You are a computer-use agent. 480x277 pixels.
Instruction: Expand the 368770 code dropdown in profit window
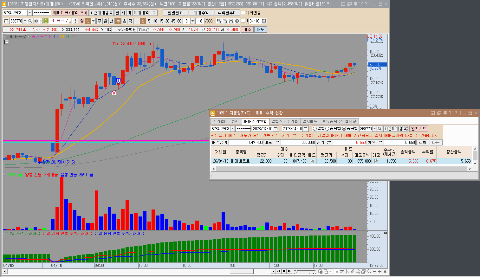[x=374, y=129]
